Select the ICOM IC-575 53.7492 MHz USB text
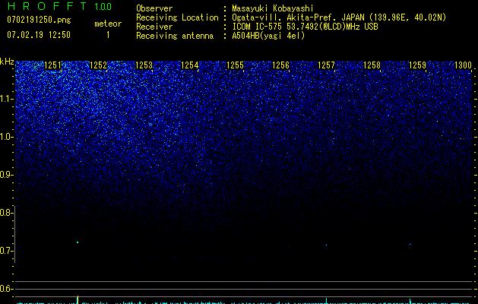 [x=305, y=27]
